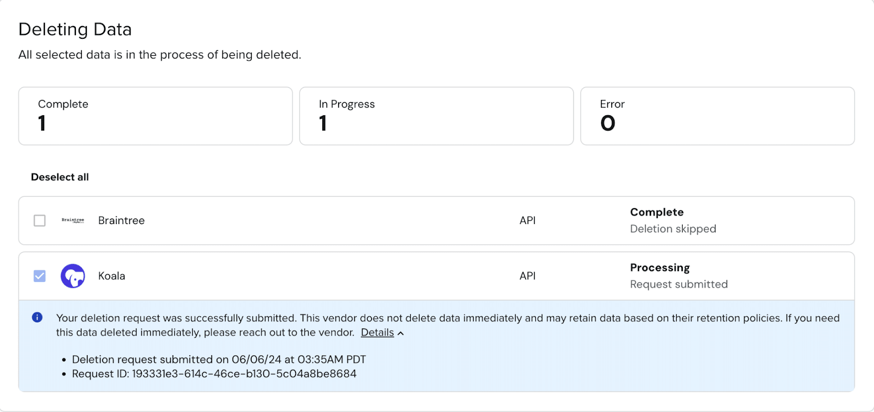Click the Koala vendor name
The width and height of the screenshot is (874, 412).
(111, 276)
